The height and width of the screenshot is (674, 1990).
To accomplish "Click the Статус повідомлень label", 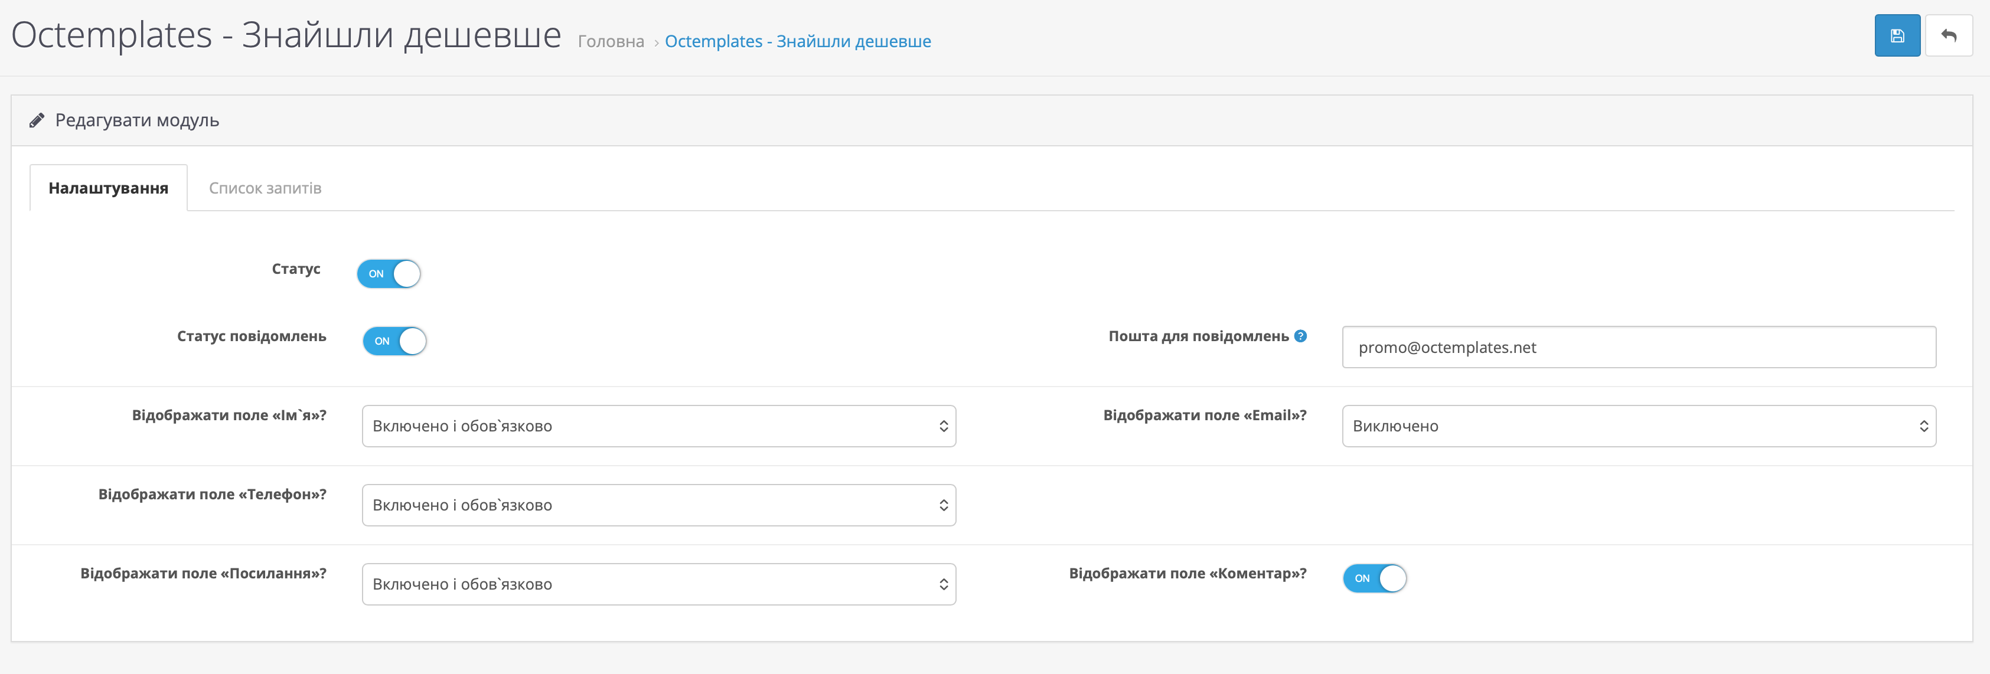I will tap(251, 336).
